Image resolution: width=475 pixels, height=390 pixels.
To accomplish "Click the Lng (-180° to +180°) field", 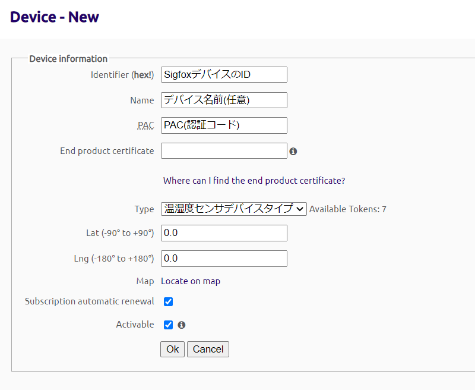I will (x=224, y=259).
